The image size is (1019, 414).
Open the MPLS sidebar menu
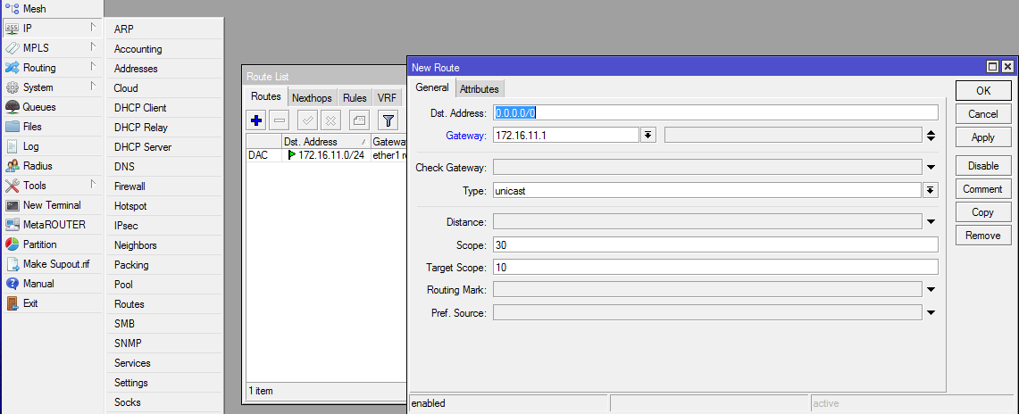coord(52,47)
